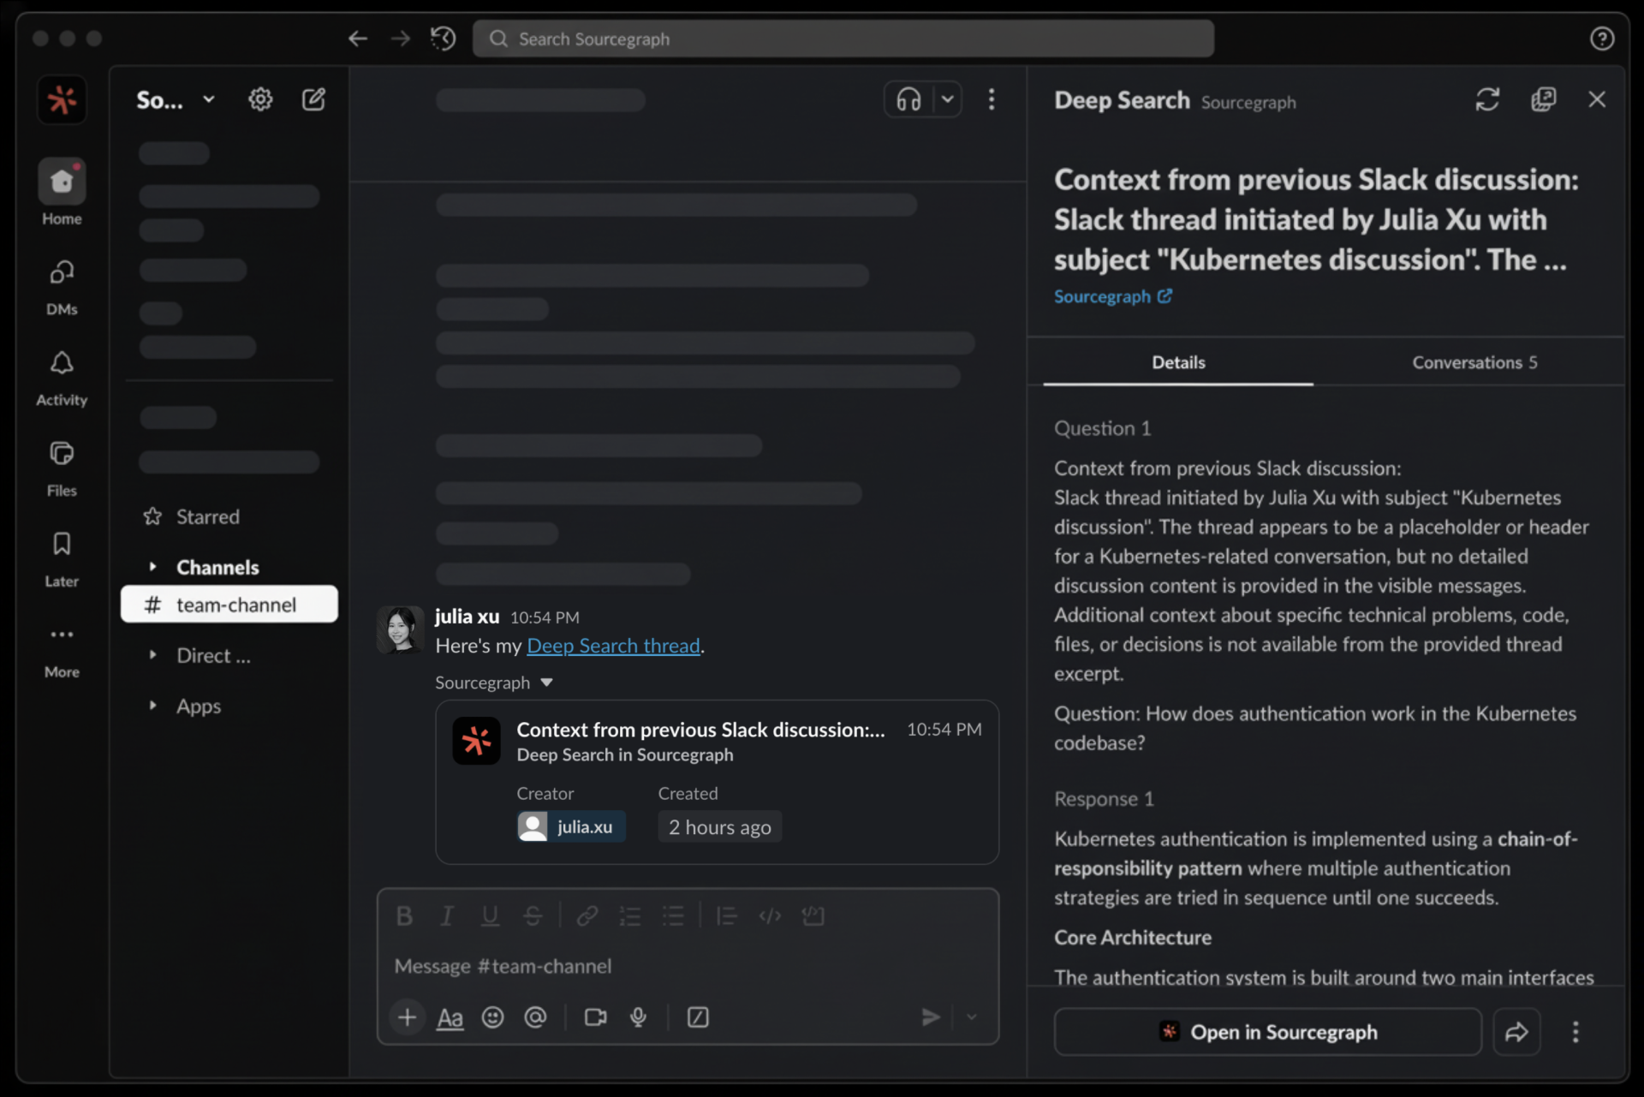
Task: Select the Details tab in Deep Search
Action: coord(1177,362)
